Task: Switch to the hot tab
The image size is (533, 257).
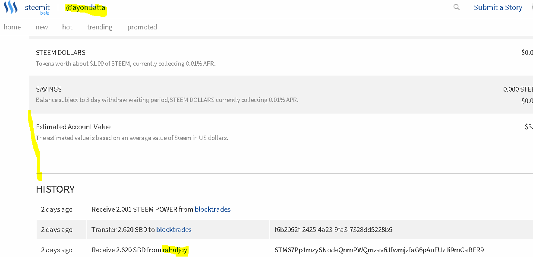Action: coord(67,27)
